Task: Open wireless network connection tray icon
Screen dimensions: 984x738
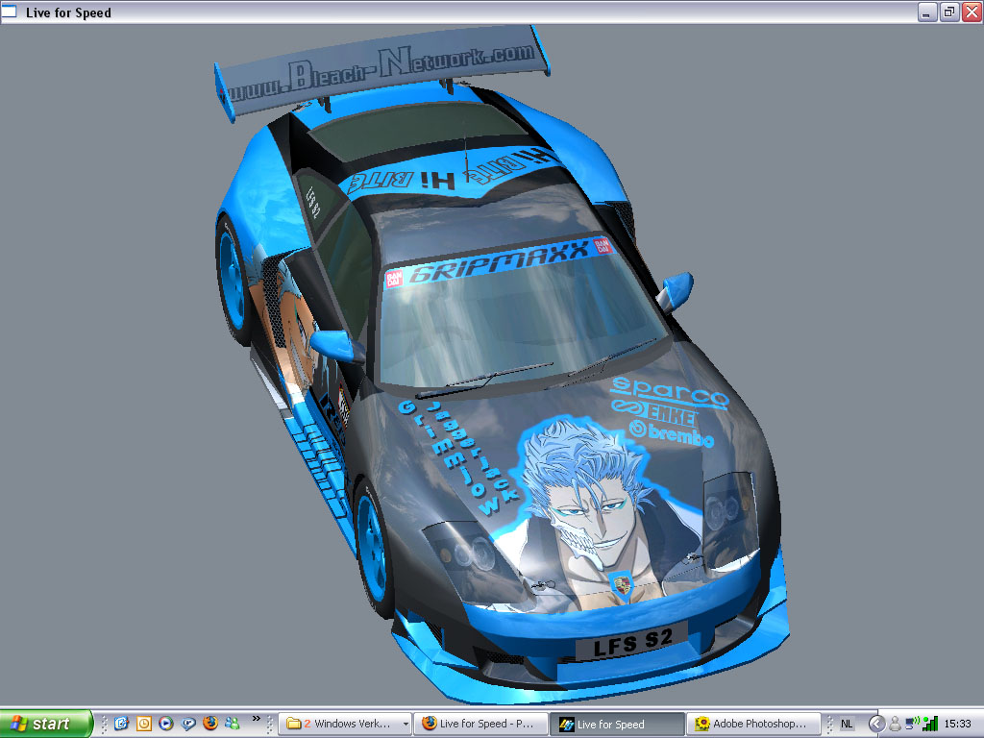Action: point(913,724)
